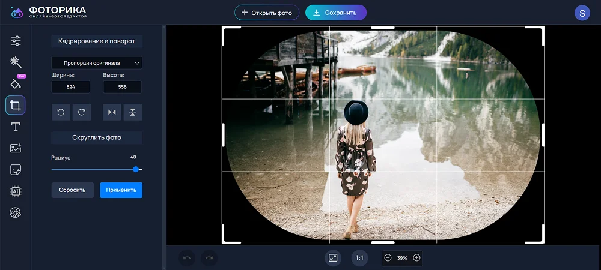Expand the 'Пропорции оригинала' aspect ratio dropdown

click(96, 62)
